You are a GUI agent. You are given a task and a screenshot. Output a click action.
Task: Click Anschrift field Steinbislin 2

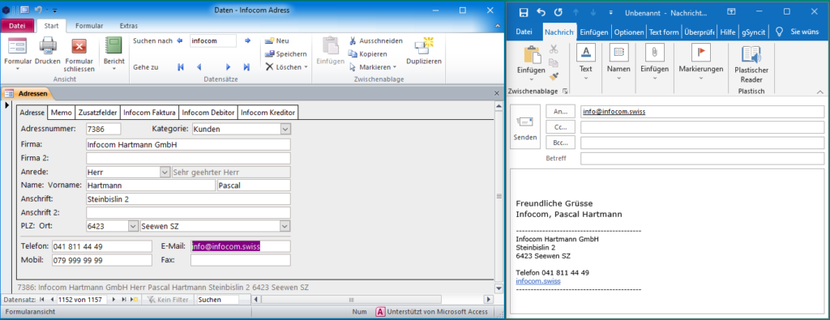[188, 198]
